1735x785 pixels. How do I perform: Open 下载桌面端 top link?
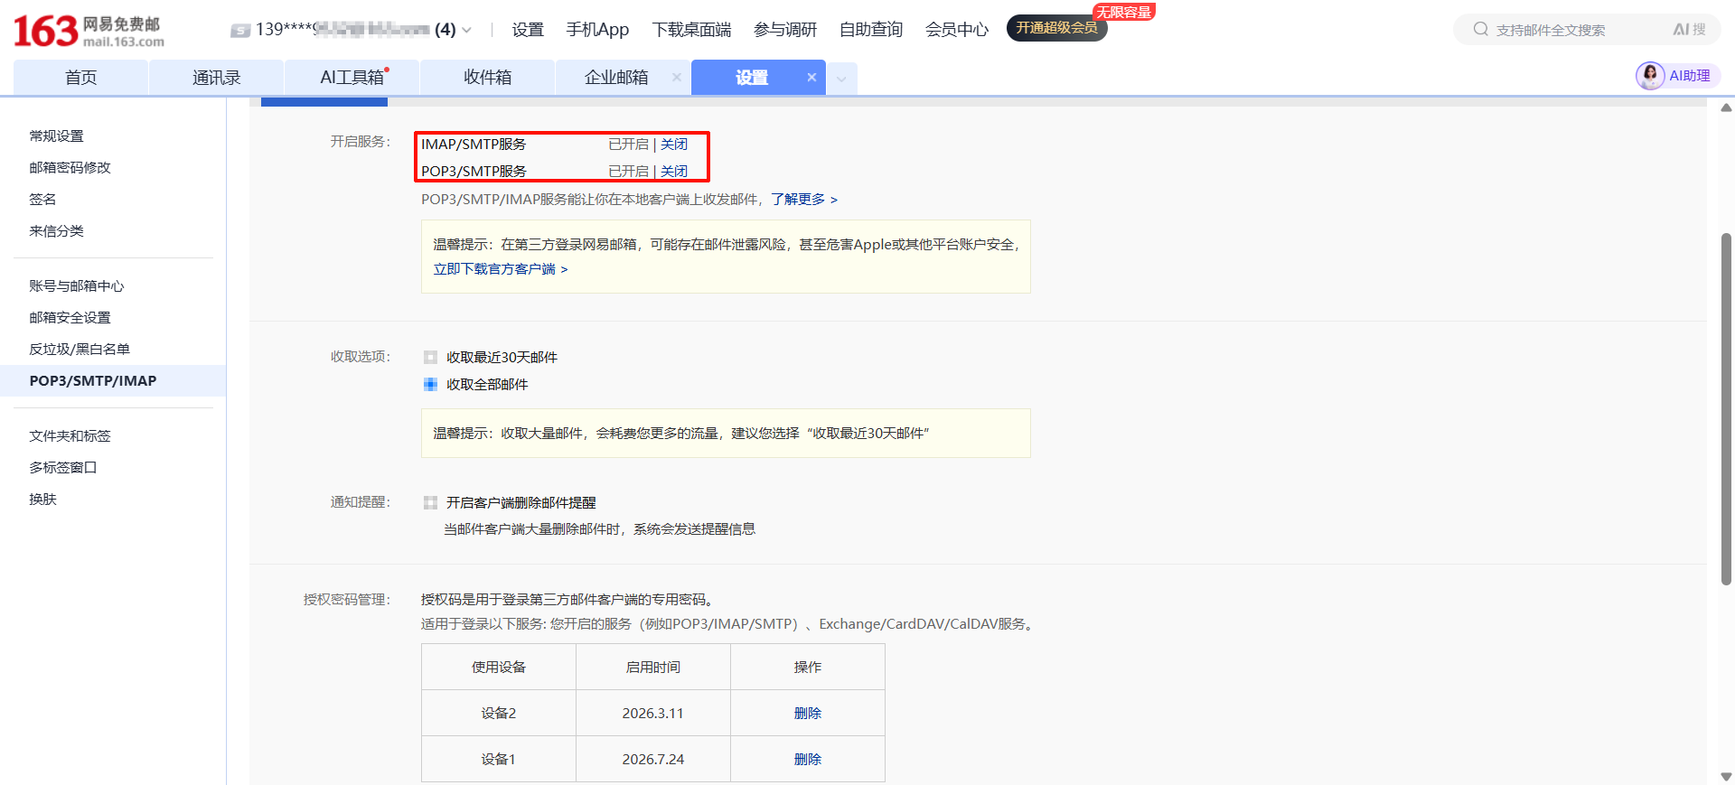[x=691, y=30]
